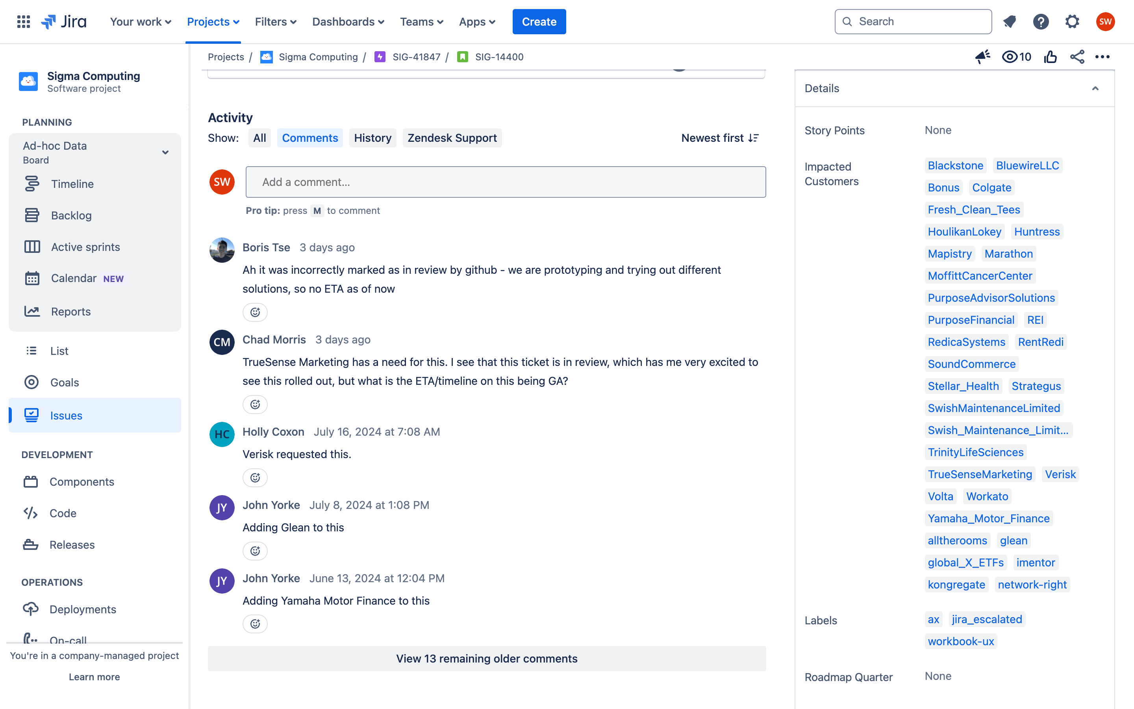Open the app switcher grid icon
Screen dimensions: 1134x709
(x=24, y=22)
